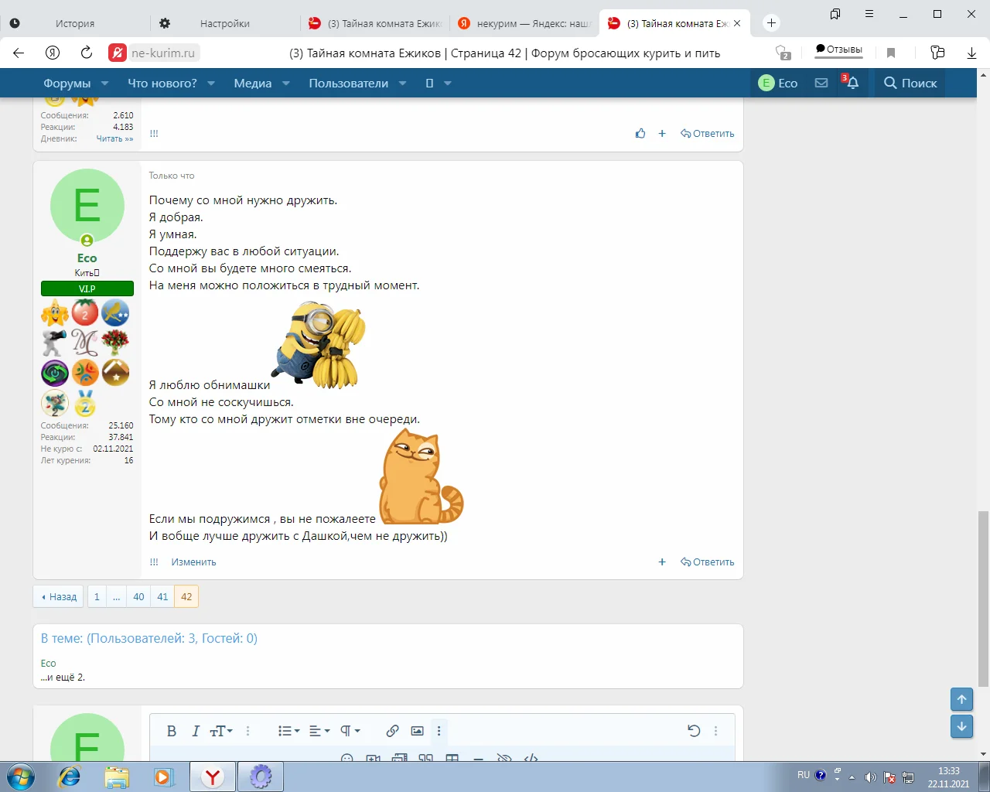Switch to the История browser tab

click(x=75, y=23)
